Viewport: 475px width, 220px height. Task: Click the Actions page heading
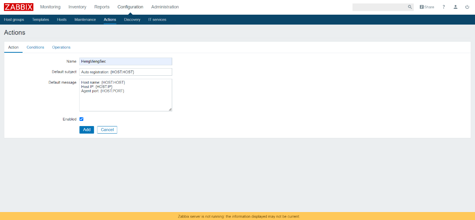tap(15, 33)
